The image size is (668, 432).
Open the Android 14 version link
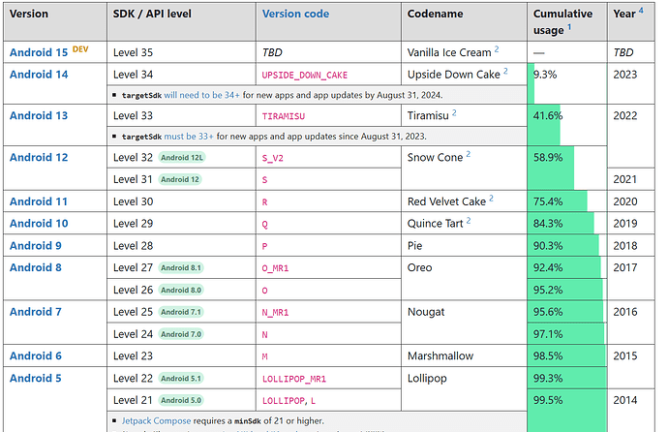click(x=39, y=74)
